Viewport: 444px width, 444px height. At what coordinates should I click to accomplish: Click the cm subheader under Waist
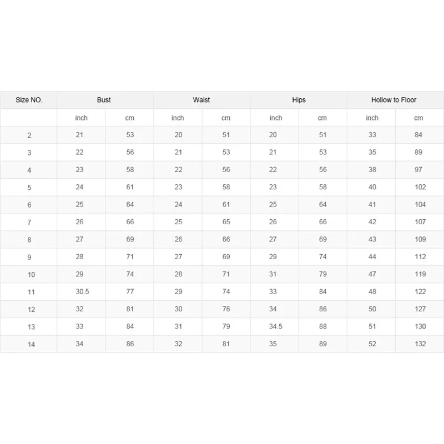(226, 118)
